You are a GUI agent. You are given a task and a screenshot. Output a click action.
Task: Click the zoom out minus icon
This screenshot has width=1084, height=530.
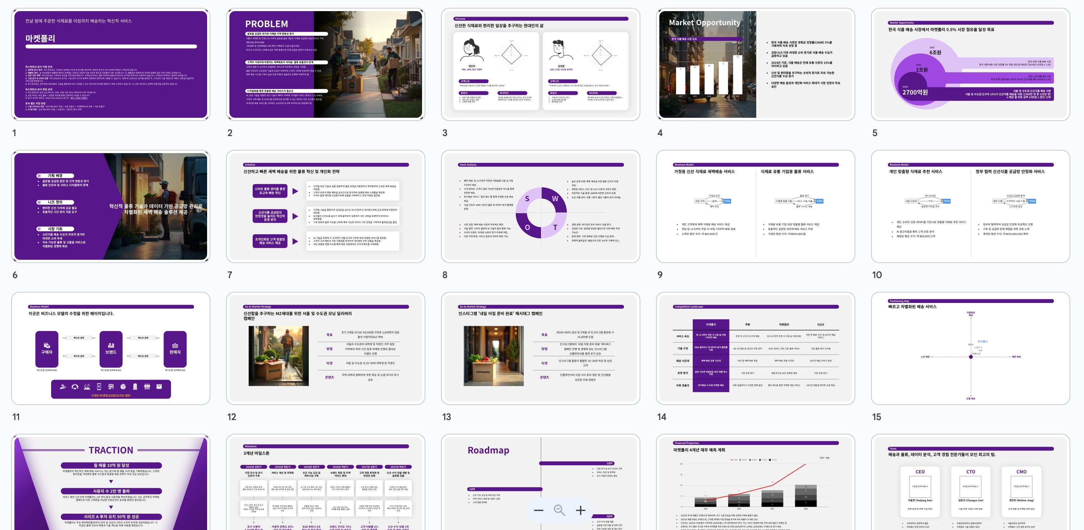point(539,510)
